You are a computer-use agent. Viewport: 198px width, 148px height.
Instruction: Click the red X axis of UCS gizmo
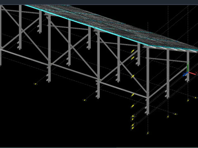coord(192,73)
